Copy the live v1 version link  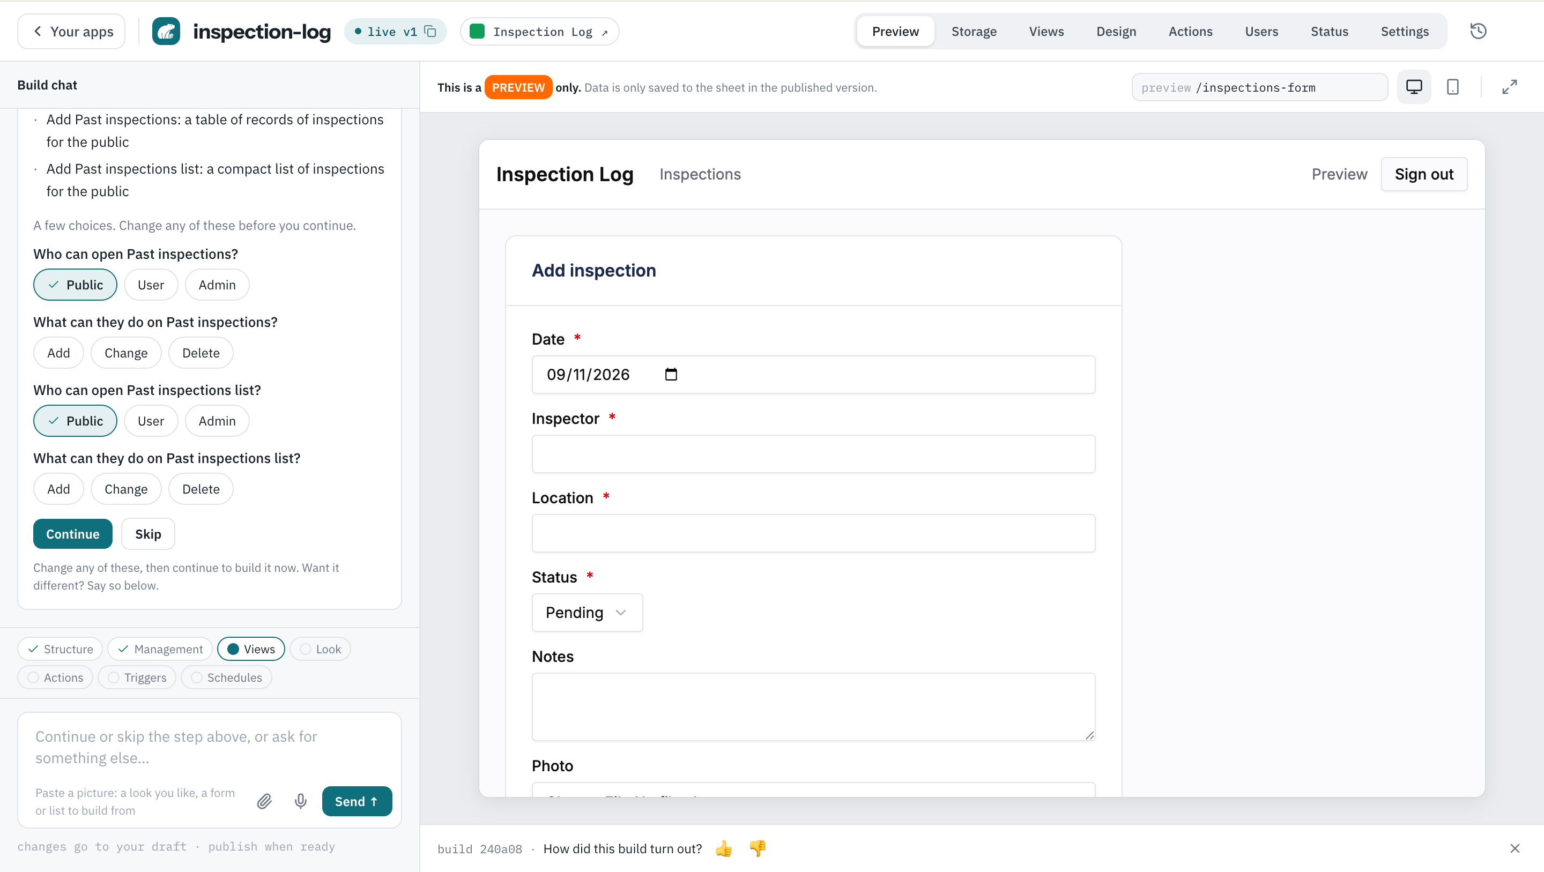tap(430, 31)
